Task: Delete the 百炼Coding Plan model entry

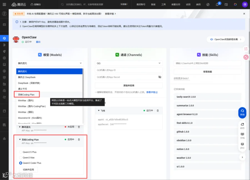Action: click(x=79, y=139)
